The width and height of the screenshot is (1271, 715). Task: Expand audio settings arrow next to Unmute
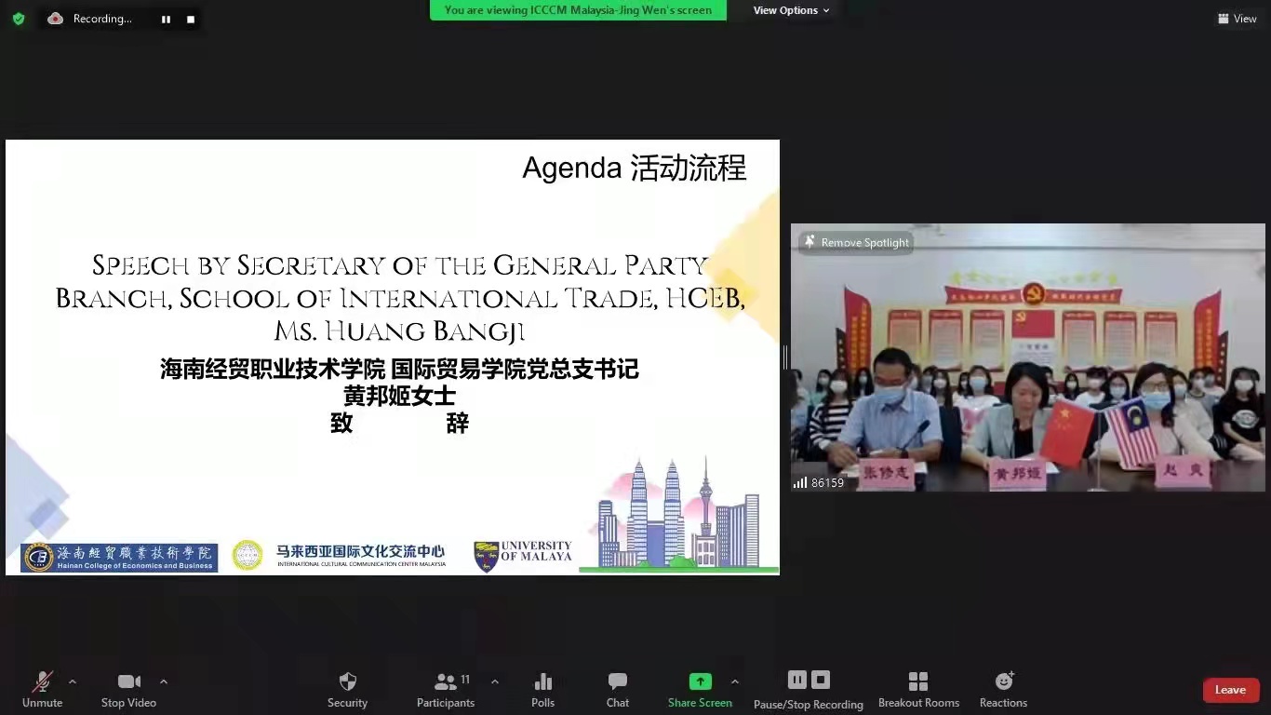pyautogui.click(x=73, y=681)
